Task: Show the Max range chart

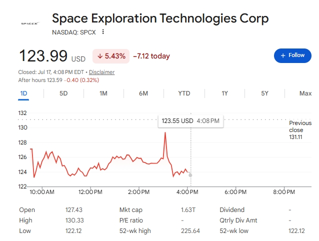Action: (x=305, y=93)
